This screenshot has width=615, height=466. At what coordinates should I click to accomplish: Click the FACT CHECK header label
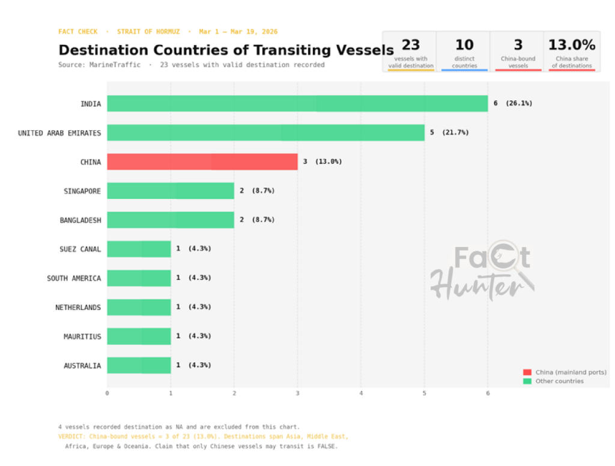pyautogui.click(x=78, y=32)
